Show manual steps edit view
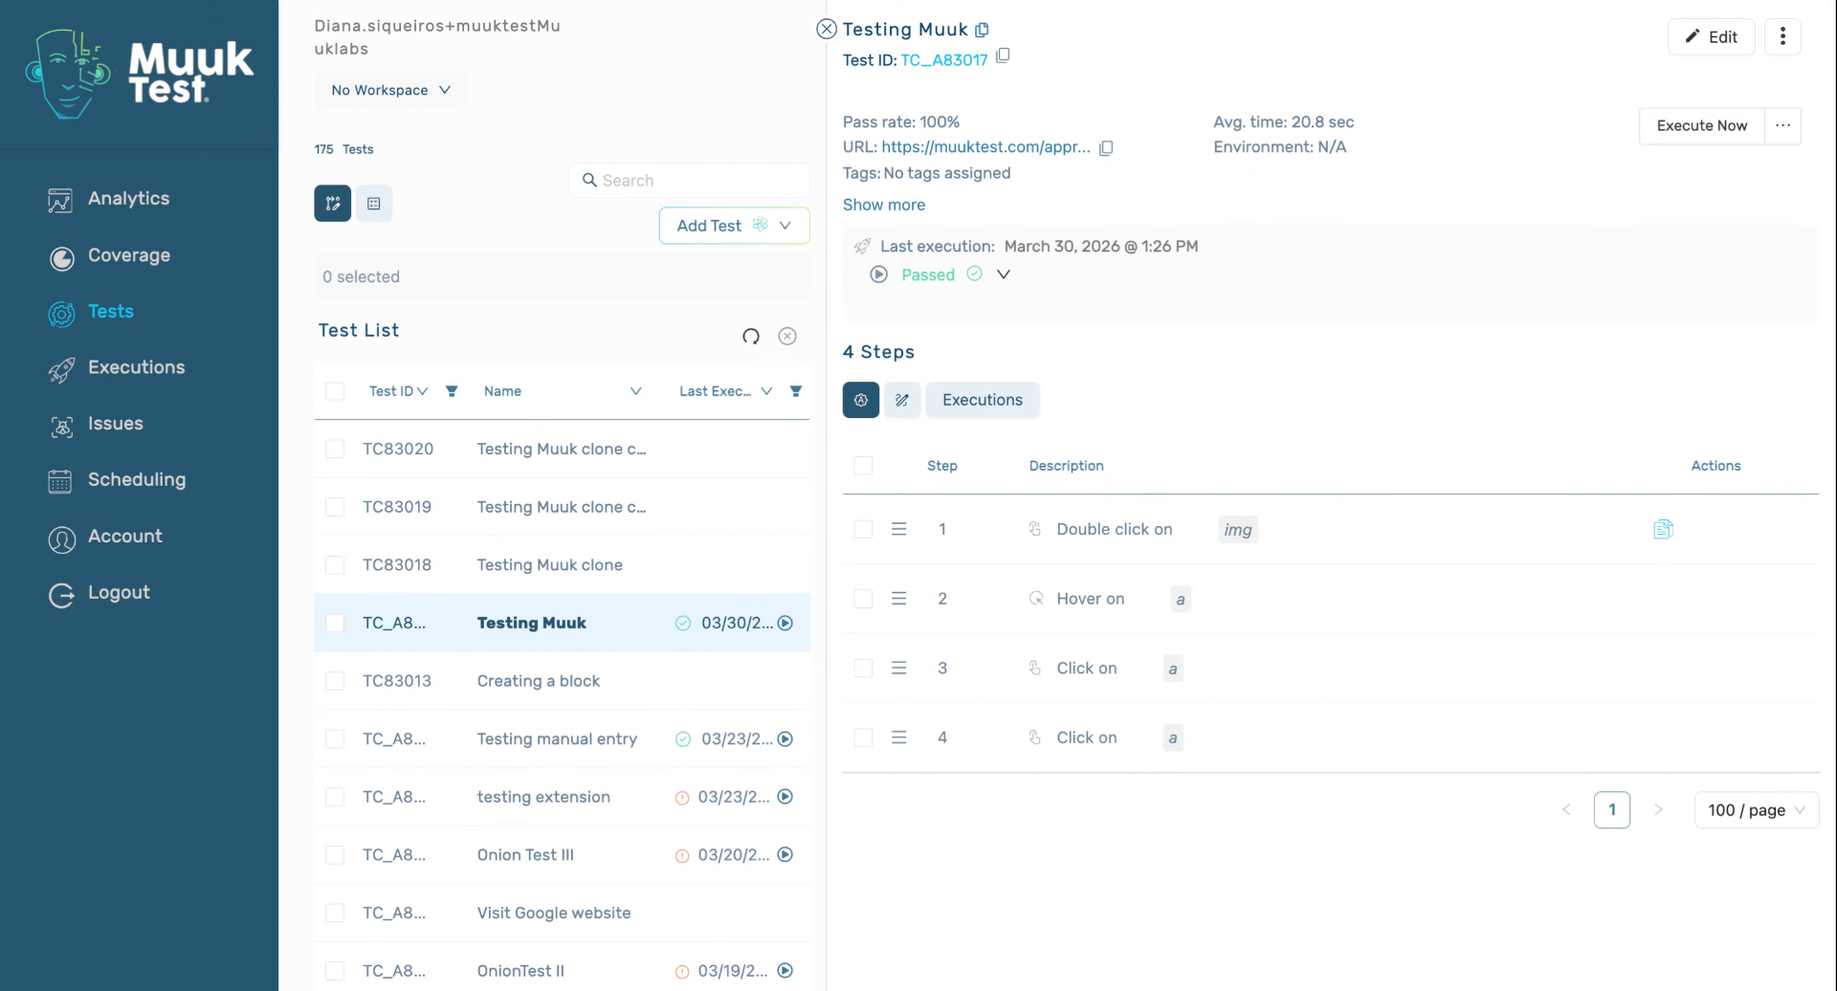1837x991 pixels. click(x=902, y=400)
